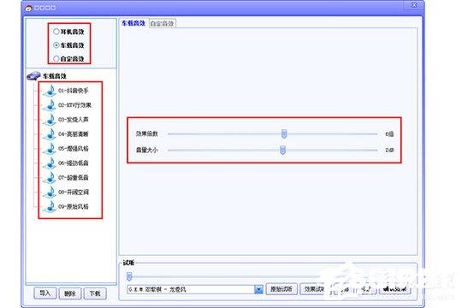Select the 自定音效 radio button
Viewport: 462px width, 308px height.
56,59
